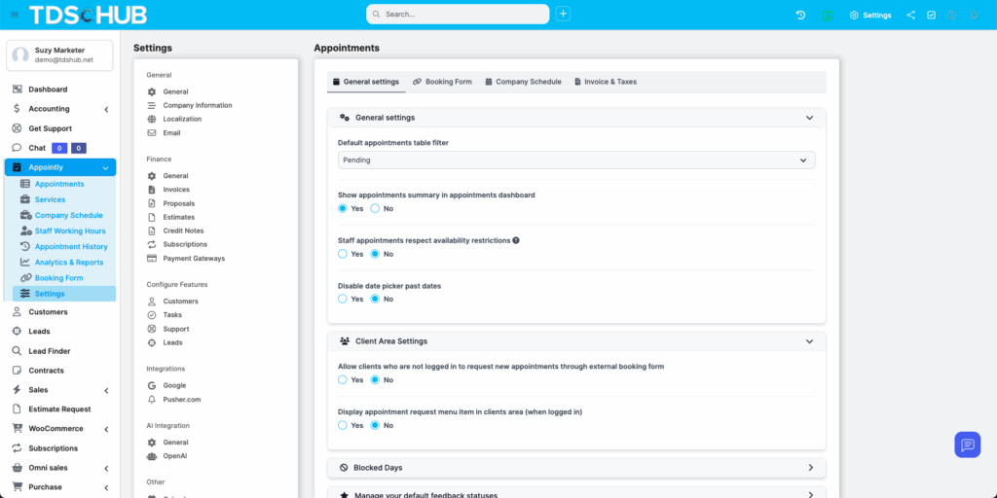Switch to the Booking Form tab
The height and width of the screenshot is (498, 997).
pyautogui.click(x=442, y=82)
